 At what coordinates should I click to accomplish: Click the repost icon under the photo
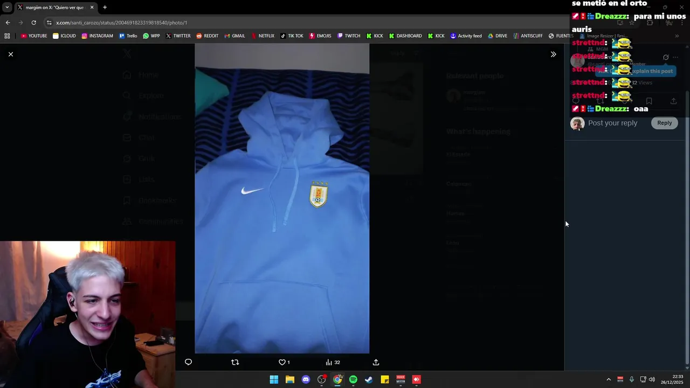(235, 362)
